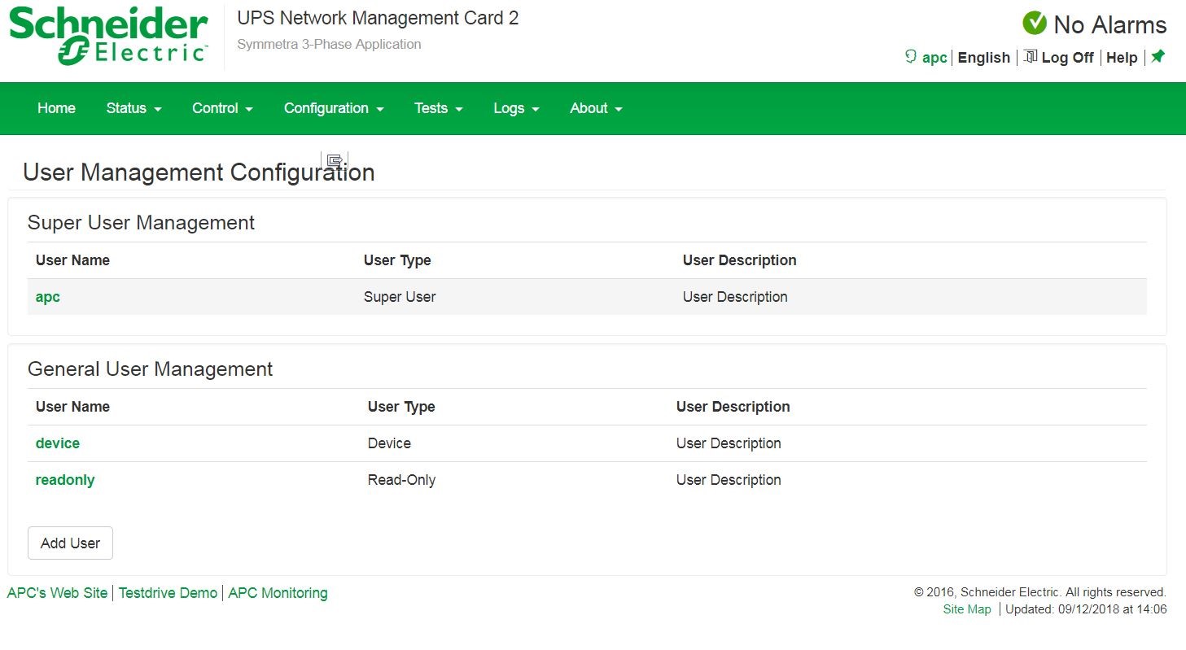Screen dimensions: 1186x650
Task: Click the Updated 09/12/2018 timestamp
Action: [1086, 609]
